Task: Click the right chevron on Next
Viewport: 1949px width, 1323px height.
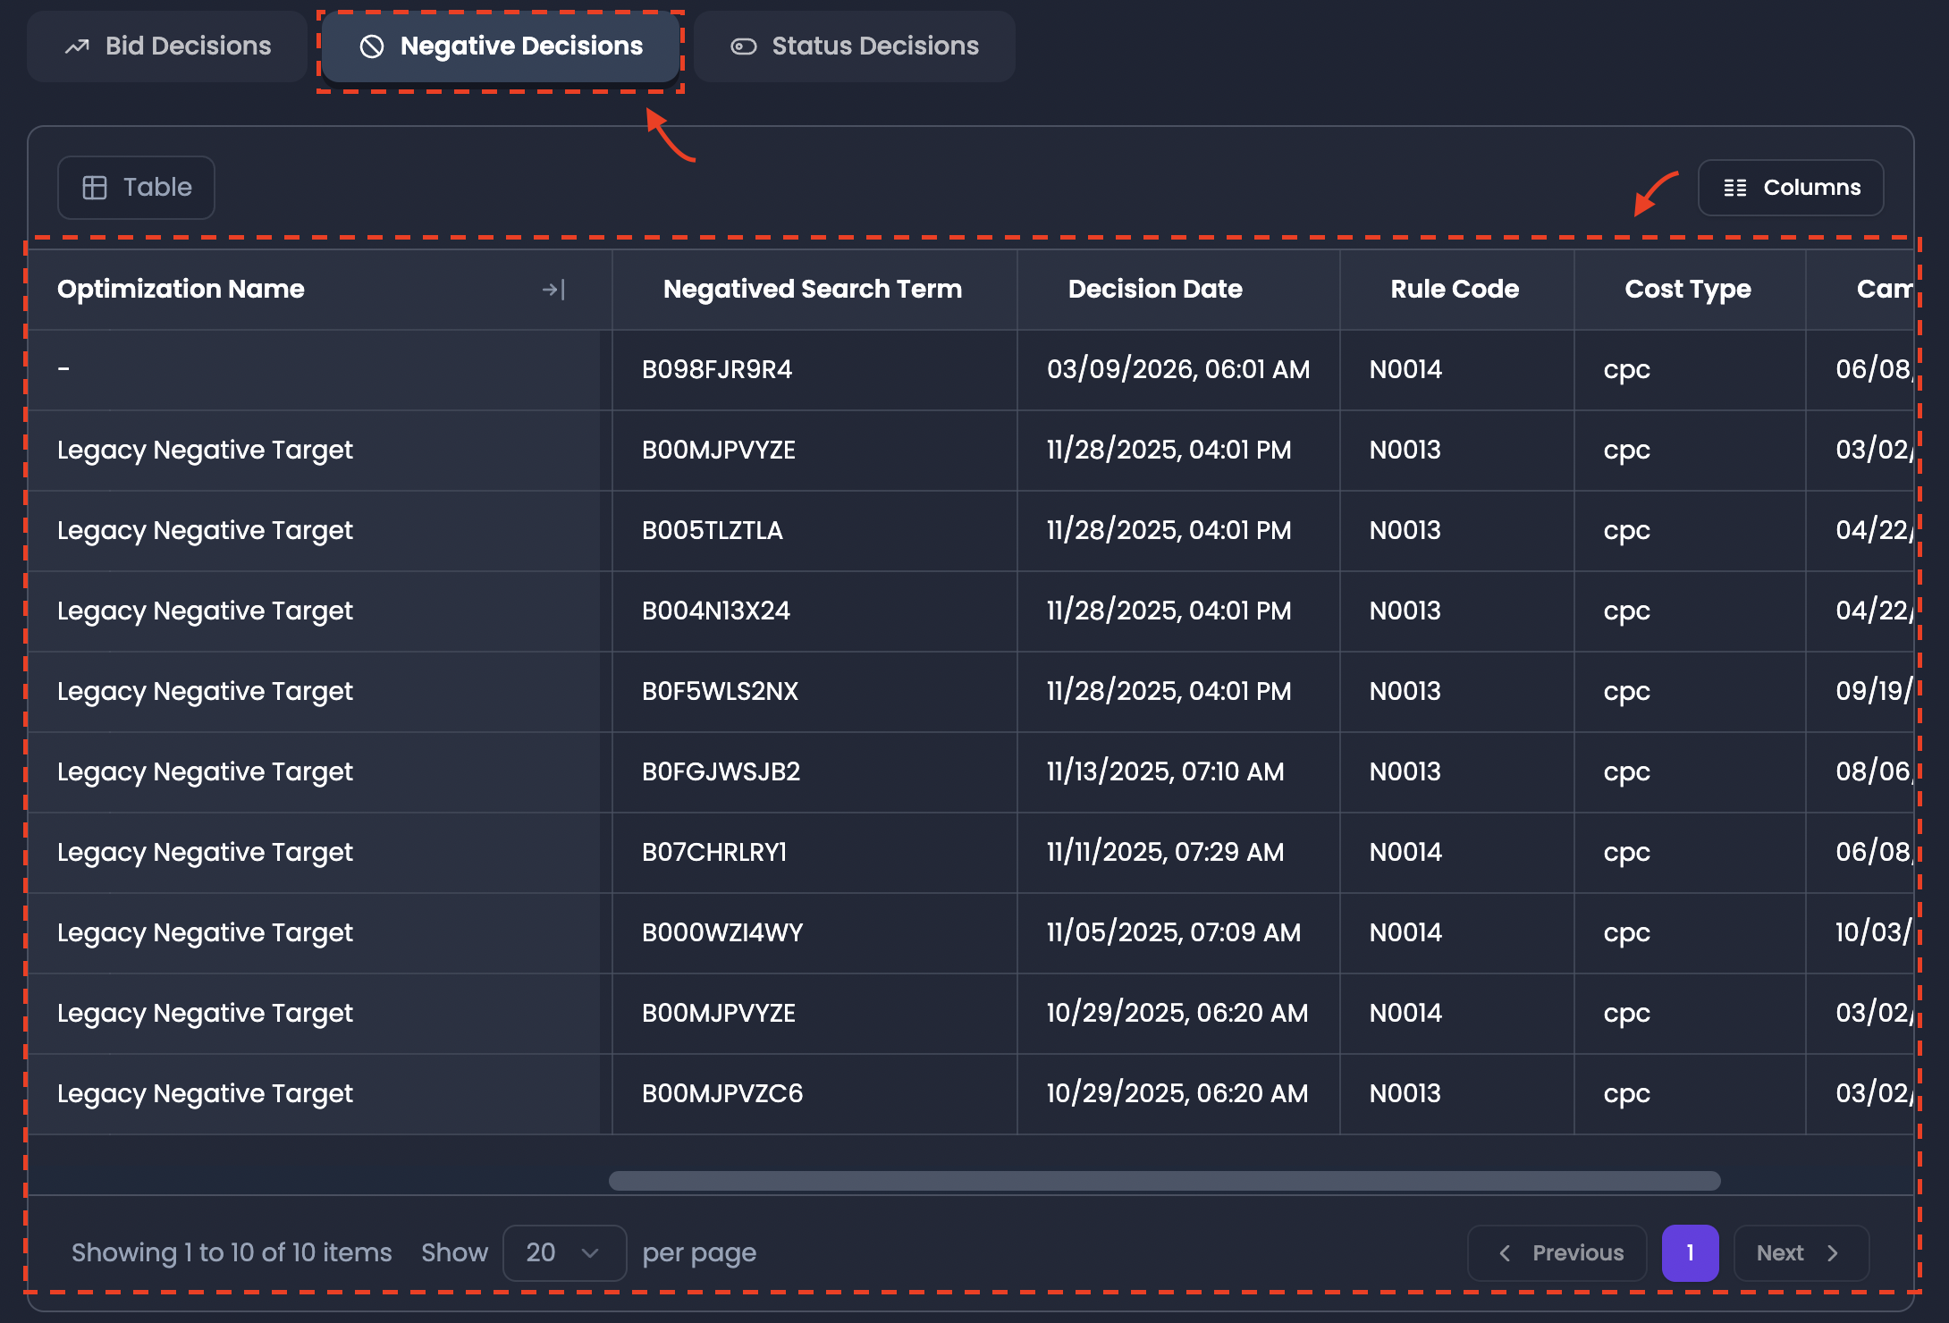Action: [x=1833, y=1253]
